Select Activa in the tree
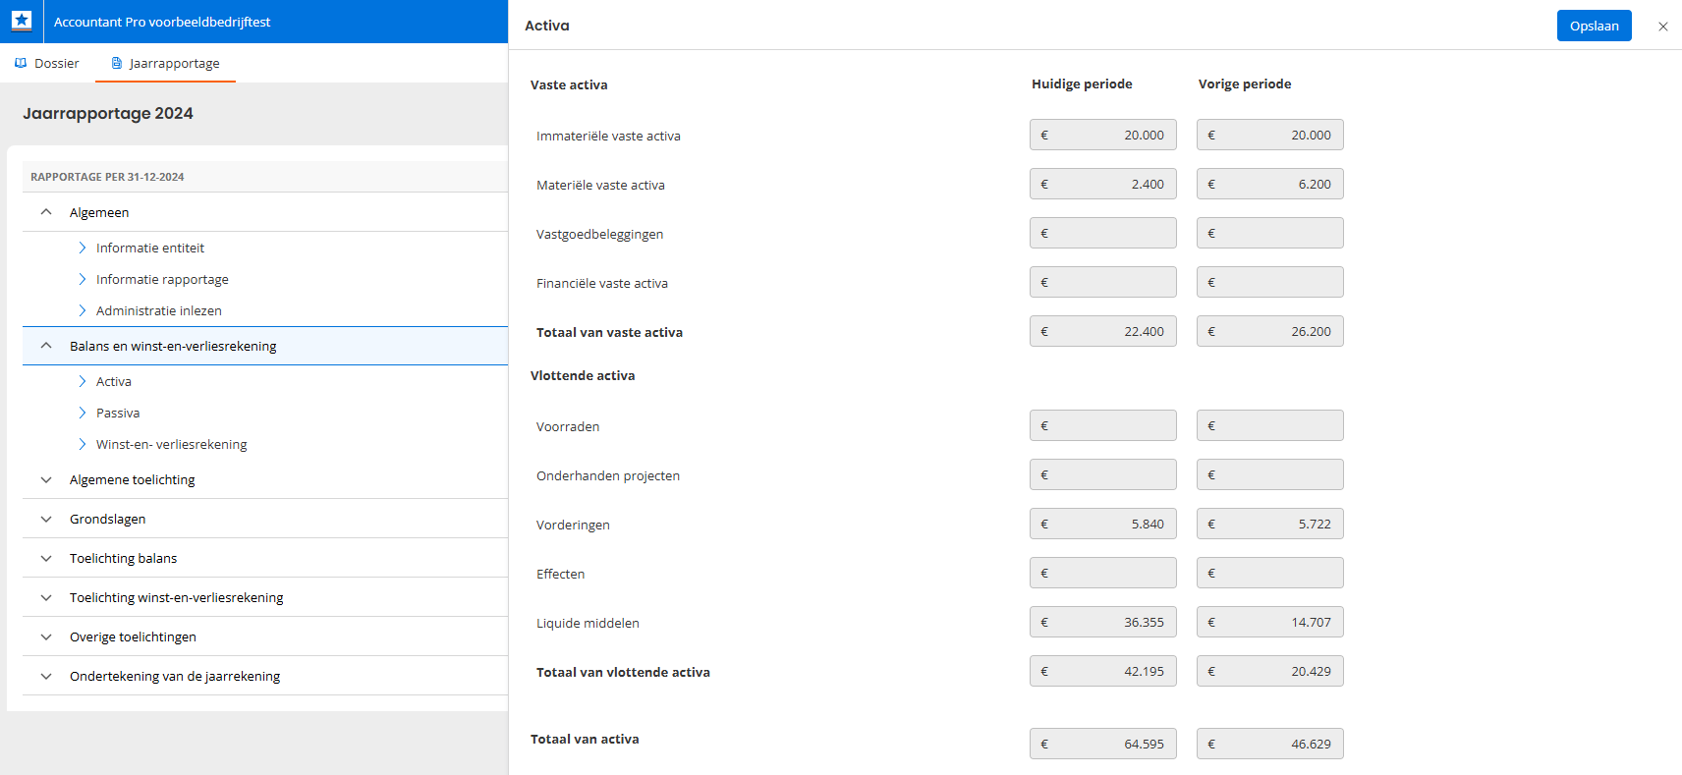The width and height of the screenshot is (1682, 775). click(113, 381)
